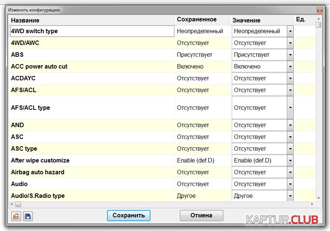The width and height of the screenshot is (330, 231).
Task: Expand Audio/S.Radio type value dropdown
Action: (290, 196)
